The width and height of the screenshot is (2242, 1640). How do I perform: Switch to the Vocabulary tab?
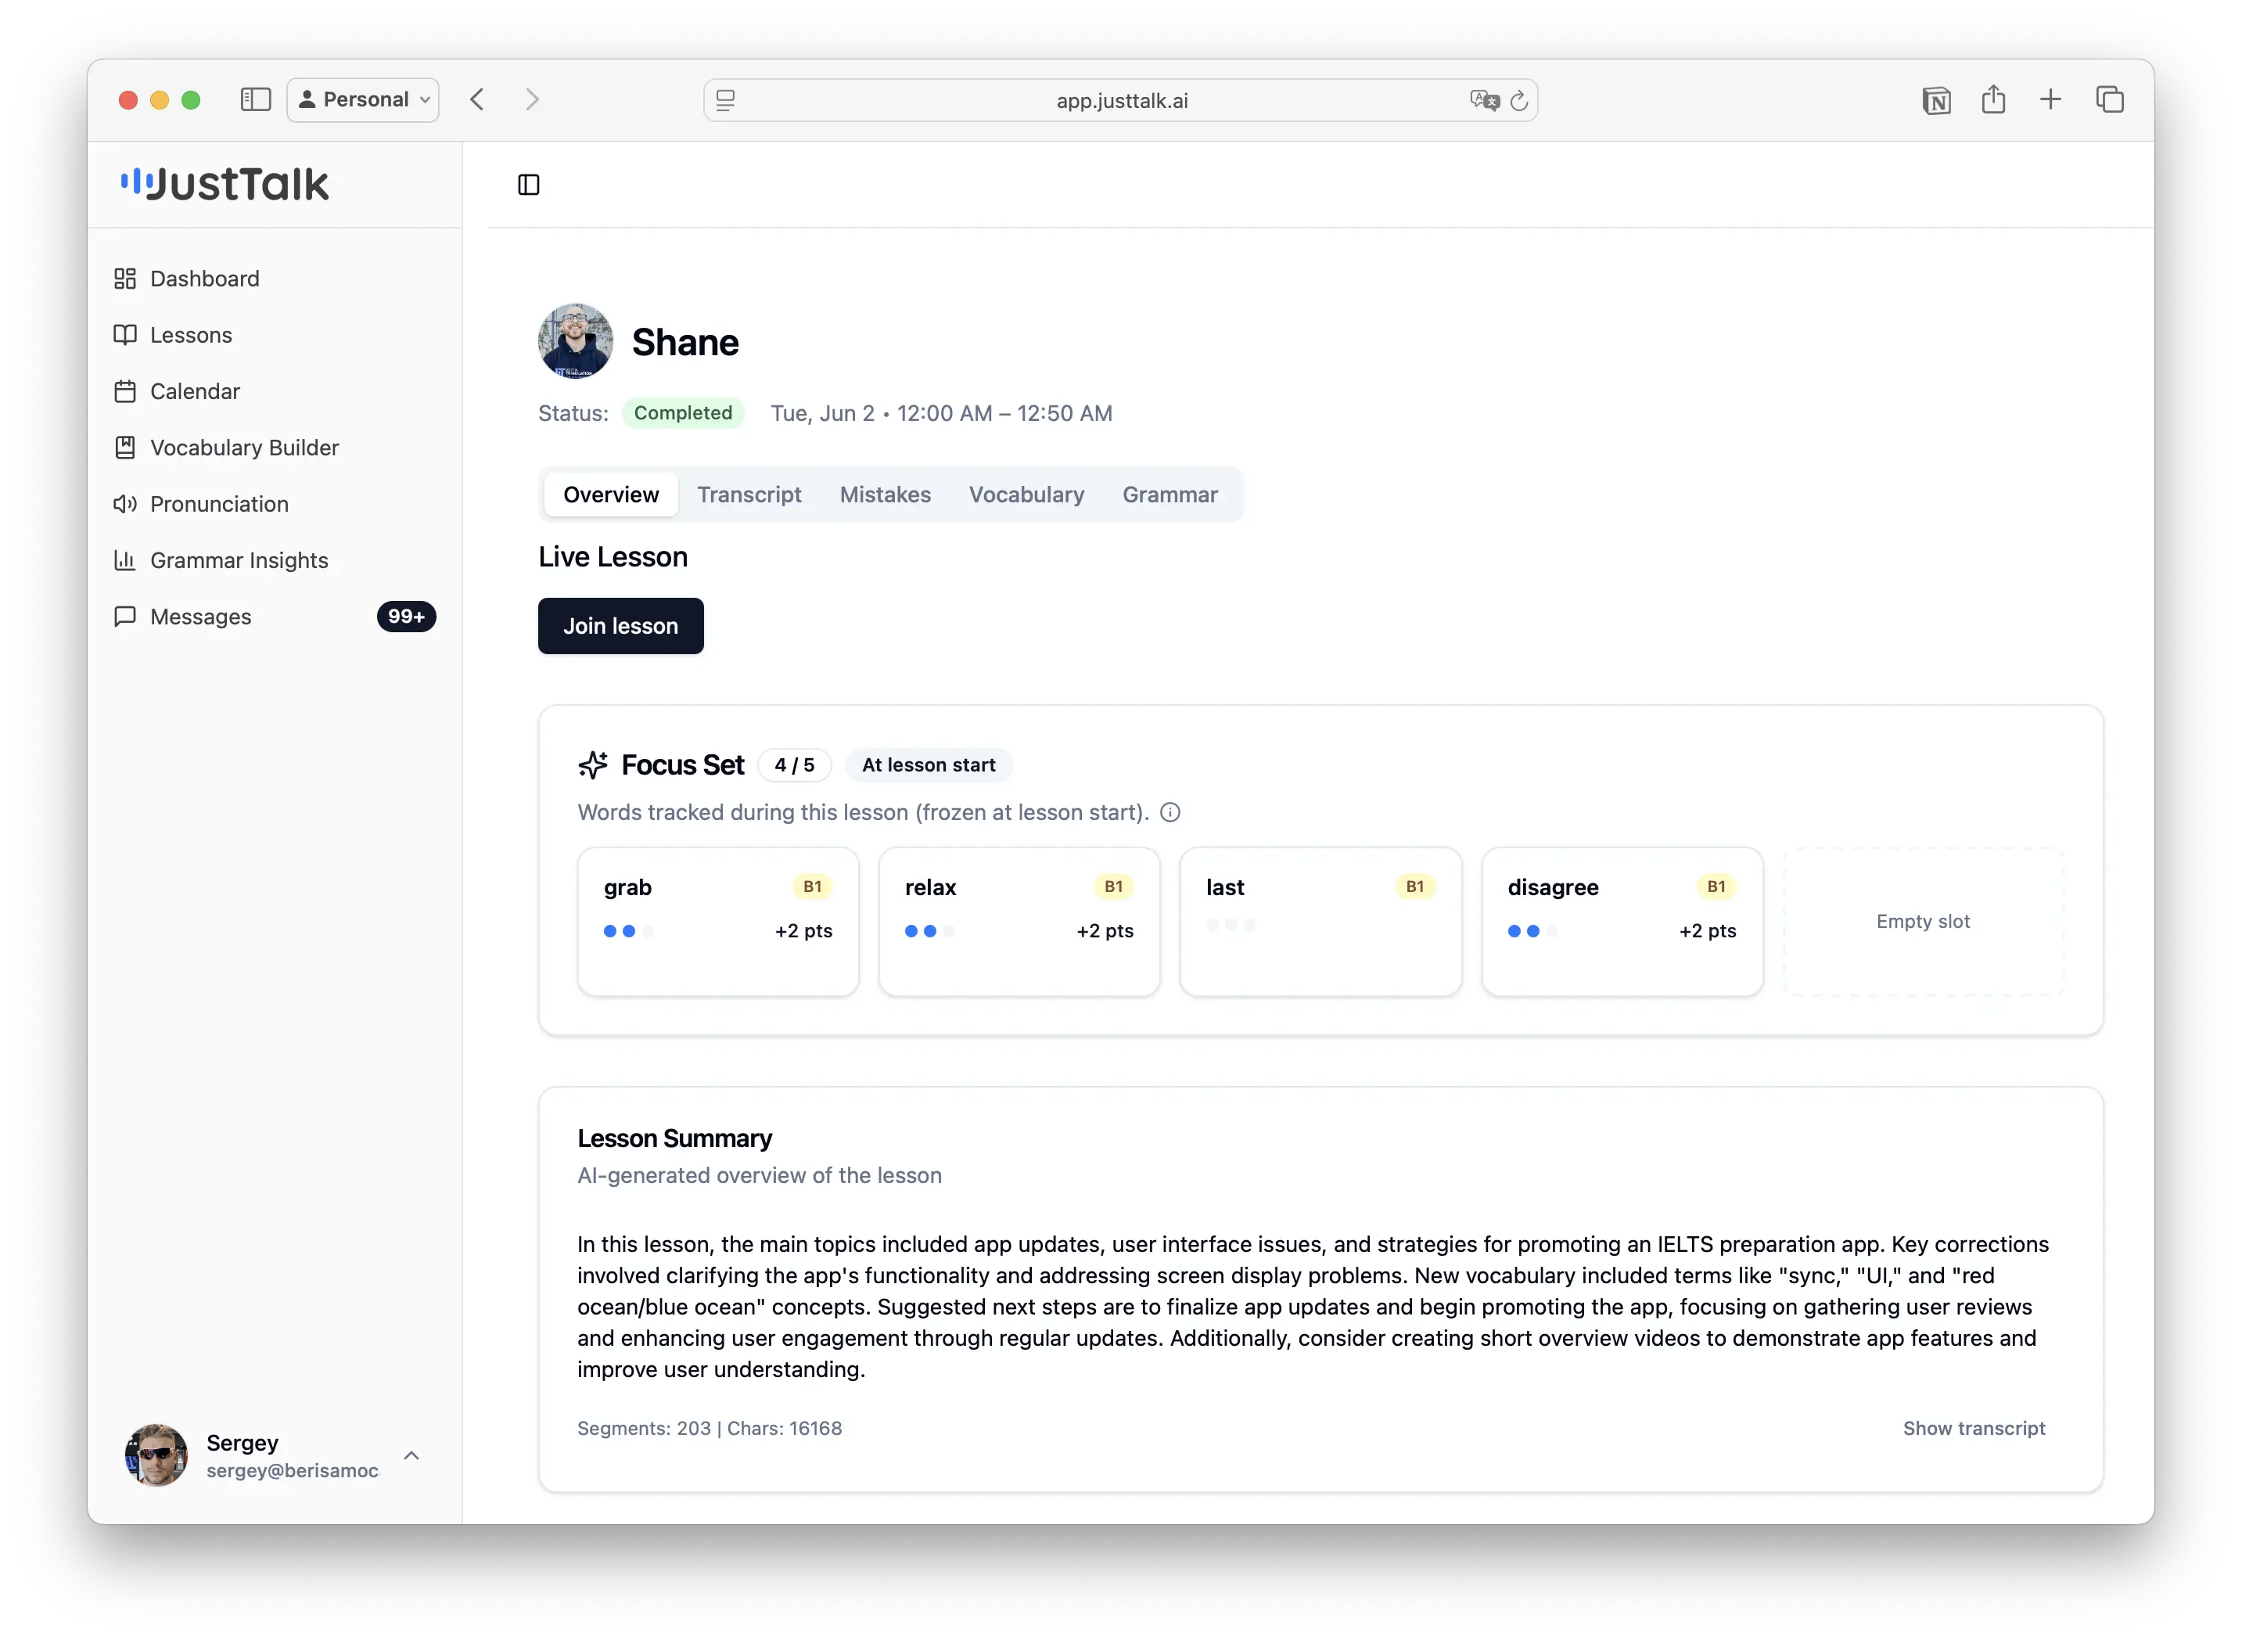tap(1026, 495)
